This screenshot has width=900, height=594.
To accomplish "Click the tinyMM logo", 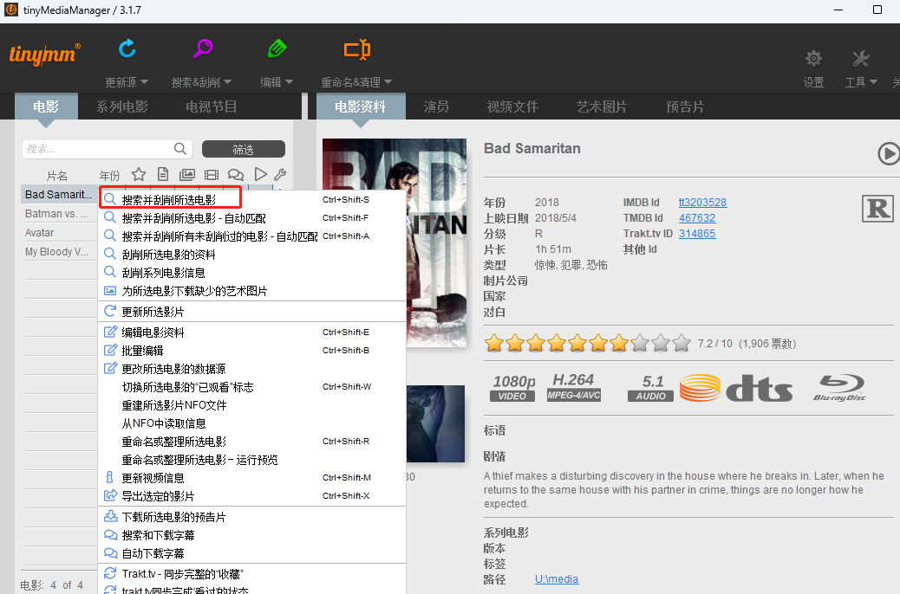I will [x=45, y=55].
